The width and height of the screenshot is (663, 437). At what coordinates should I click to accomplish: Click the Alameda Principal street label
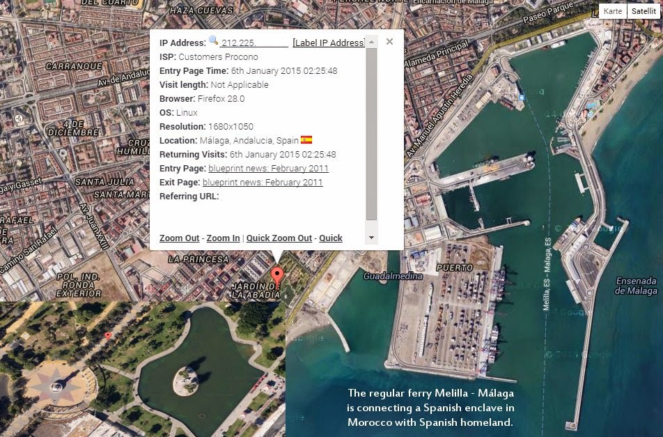tap(437, 54)
